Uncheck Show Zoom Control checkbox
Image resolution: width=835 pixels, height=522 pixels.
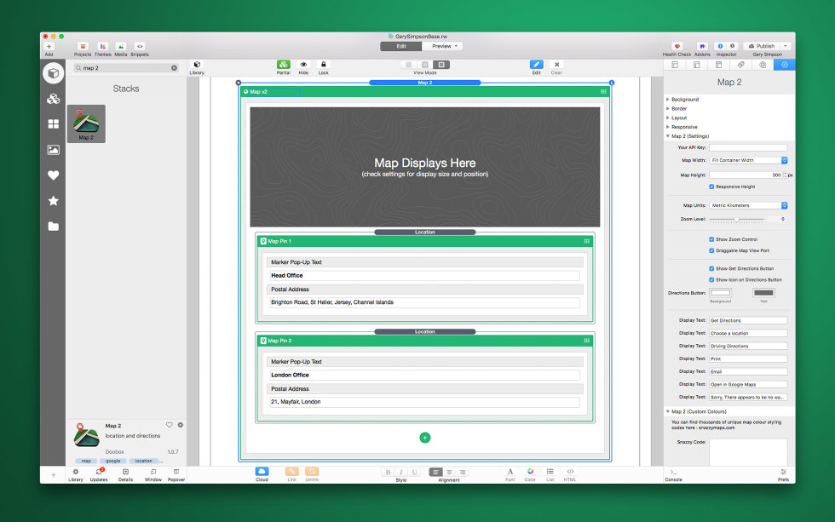pos(711,239)
